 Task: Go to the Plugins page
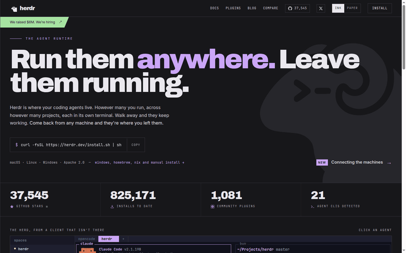point(233,8)
